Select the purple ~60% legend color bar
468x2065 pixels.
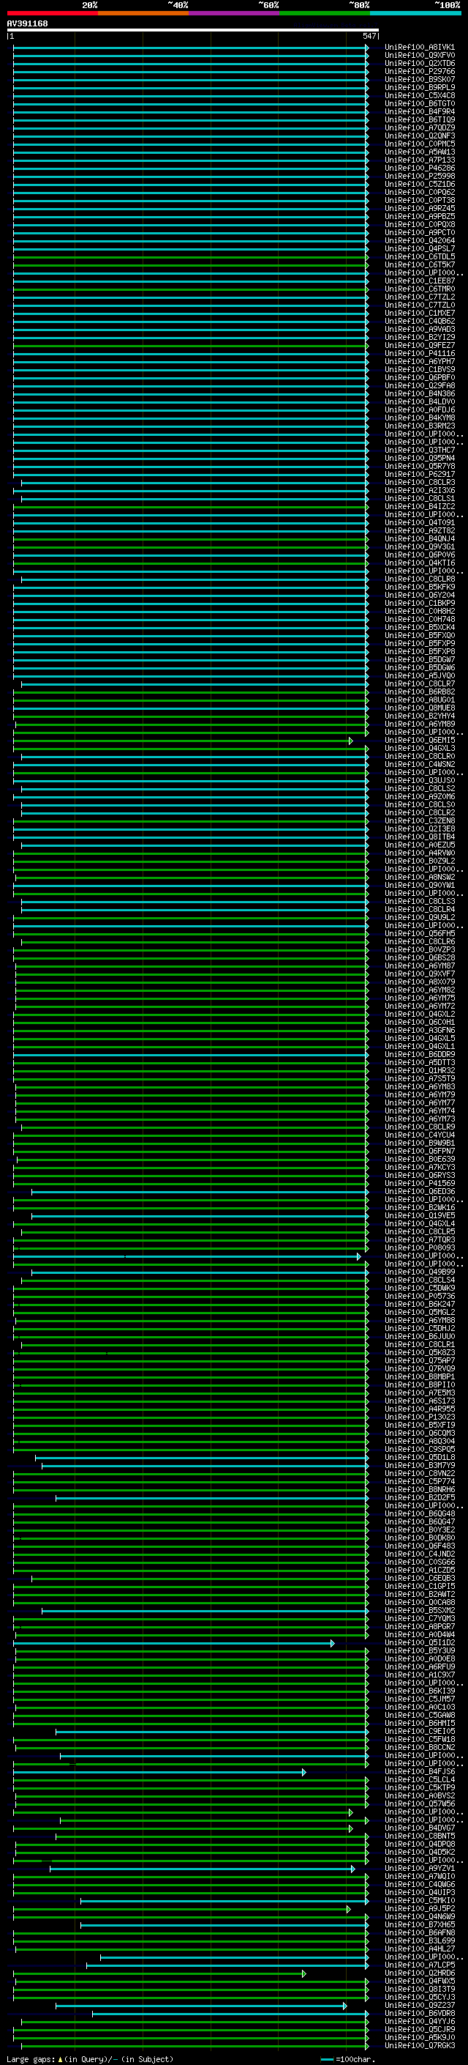(233, 13)
